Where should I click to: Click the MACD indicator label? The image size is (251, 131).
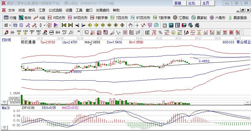(x=6, y=108)
